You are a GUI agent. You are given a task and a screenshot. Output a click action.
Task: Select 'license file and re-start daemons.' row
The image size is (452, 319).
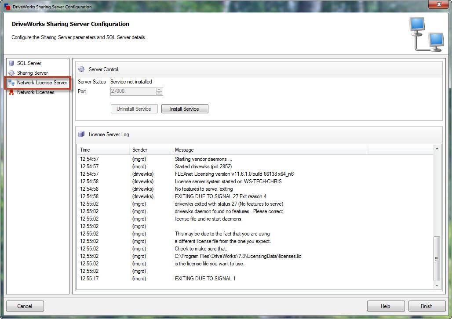point(255,219)
